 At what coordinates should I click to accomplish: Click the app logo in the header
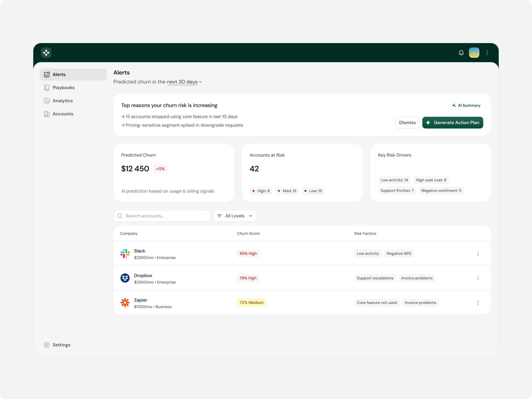(46, 53)
